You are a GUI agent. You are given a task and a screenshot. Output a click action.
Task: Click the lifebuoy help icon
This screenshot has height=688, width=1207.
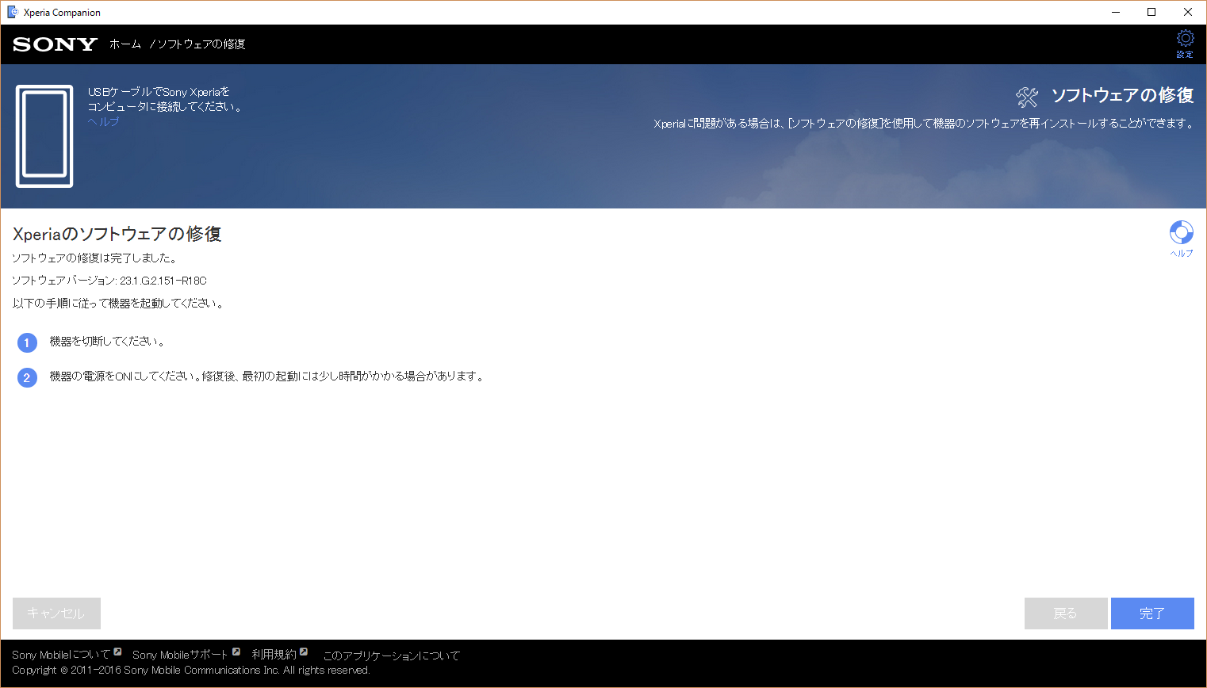tap(1181, 232)
